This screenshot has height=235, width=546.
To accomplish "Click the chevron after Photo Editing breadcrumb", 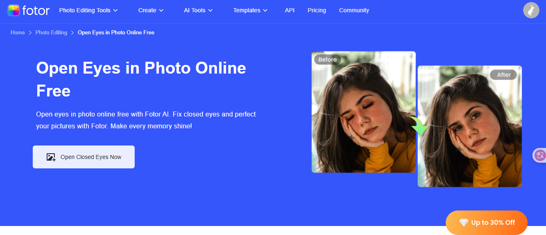I will (x=72, y=33).
